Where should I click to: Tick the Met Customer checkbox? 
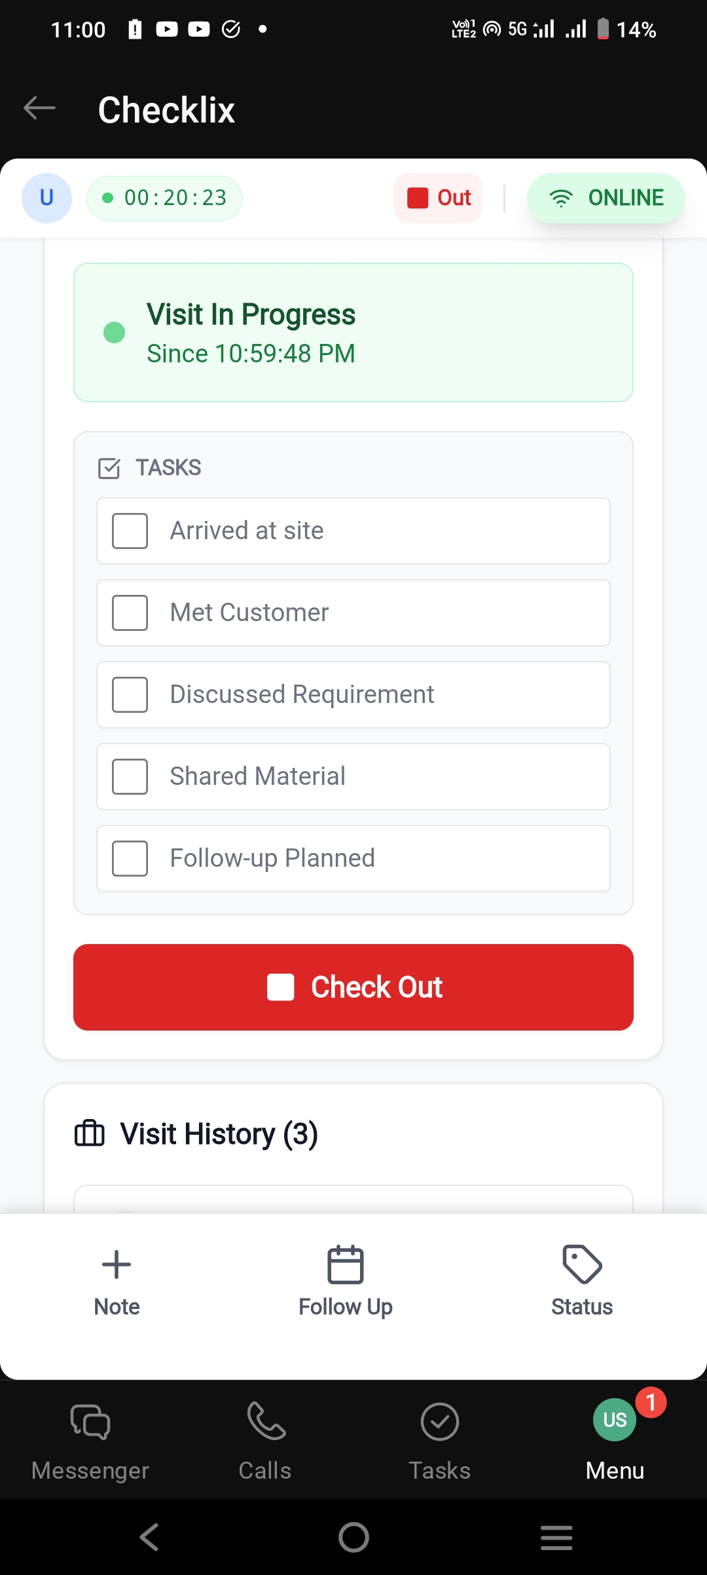click(130, 613)
